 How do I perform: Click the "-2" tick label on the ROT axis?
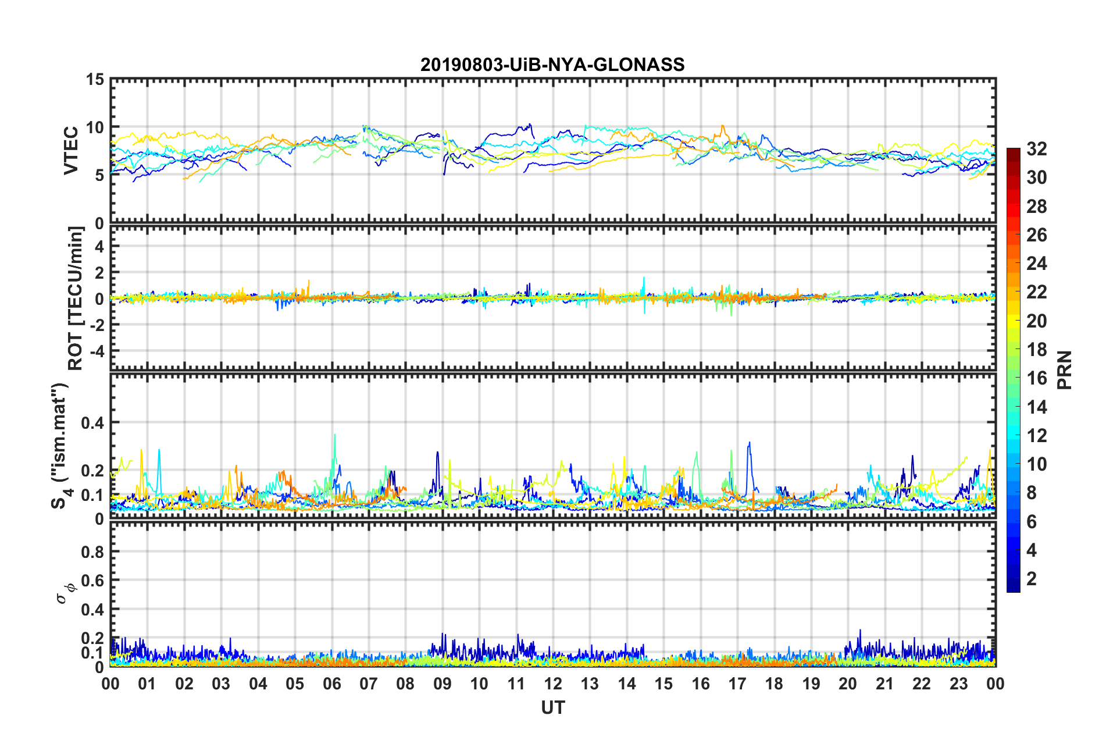96,325
